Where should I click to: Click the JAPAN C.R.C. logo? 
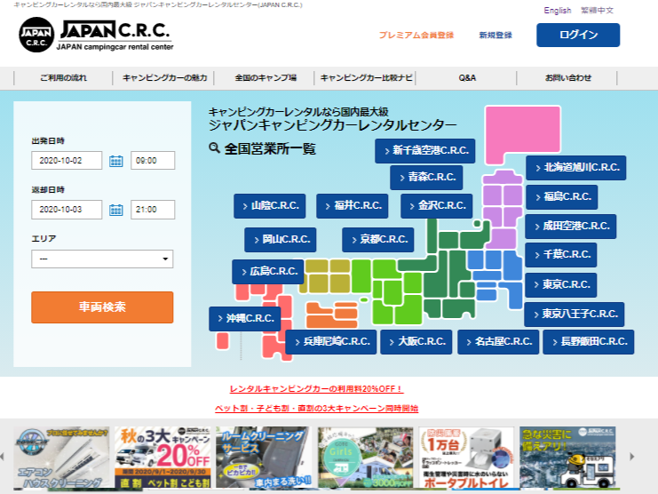point(96,34)
